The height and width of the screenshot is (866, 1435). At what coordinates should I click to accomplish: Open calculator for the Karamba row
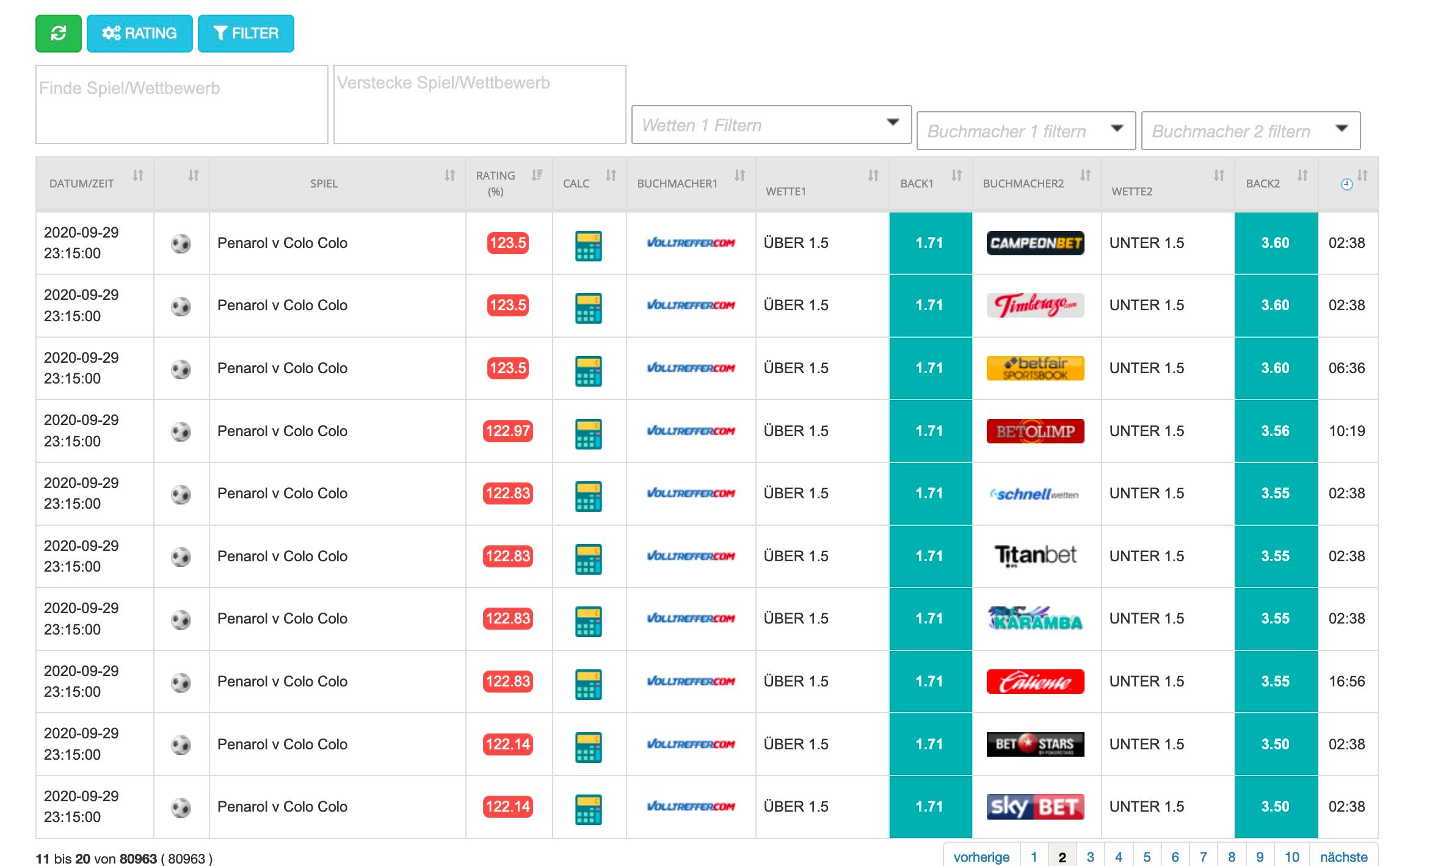(x=589, y=621)
